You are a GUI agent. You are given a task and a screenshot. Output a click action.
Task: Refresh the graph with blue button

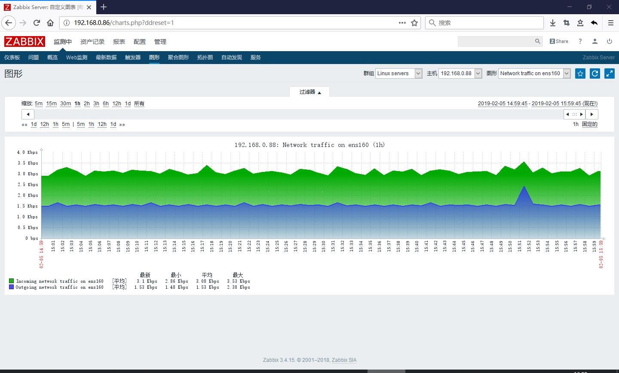[595, 73]
